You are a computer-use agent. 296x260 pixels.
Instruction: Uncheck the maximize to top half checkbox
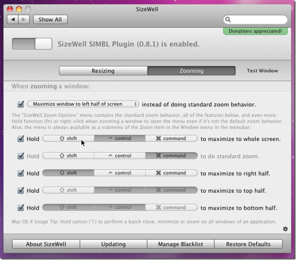click(x=21, y=190)
